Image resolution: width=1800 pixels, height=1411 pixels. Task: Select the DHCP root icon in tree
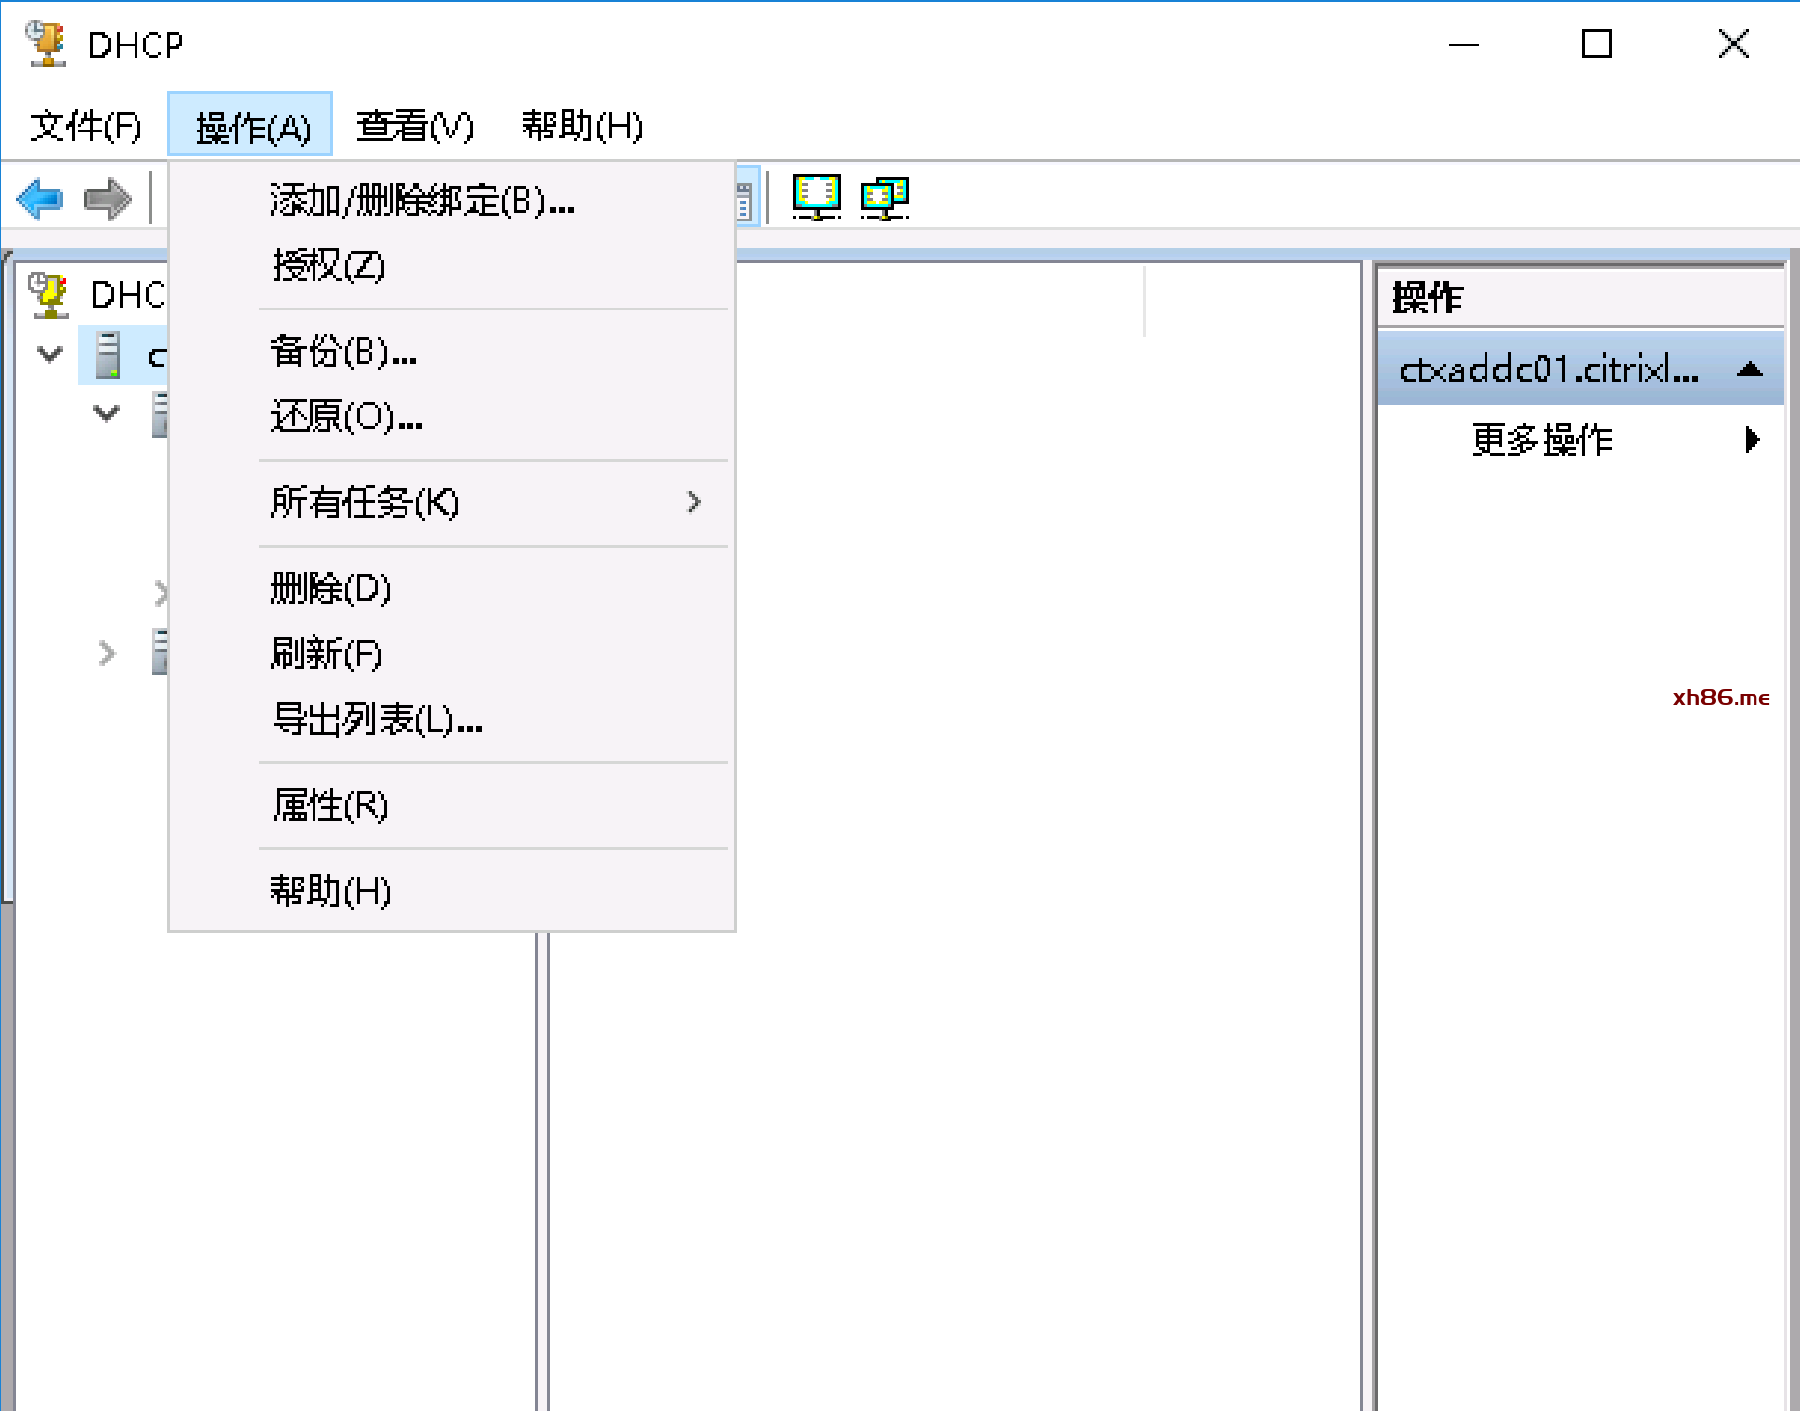pos(49,295)
